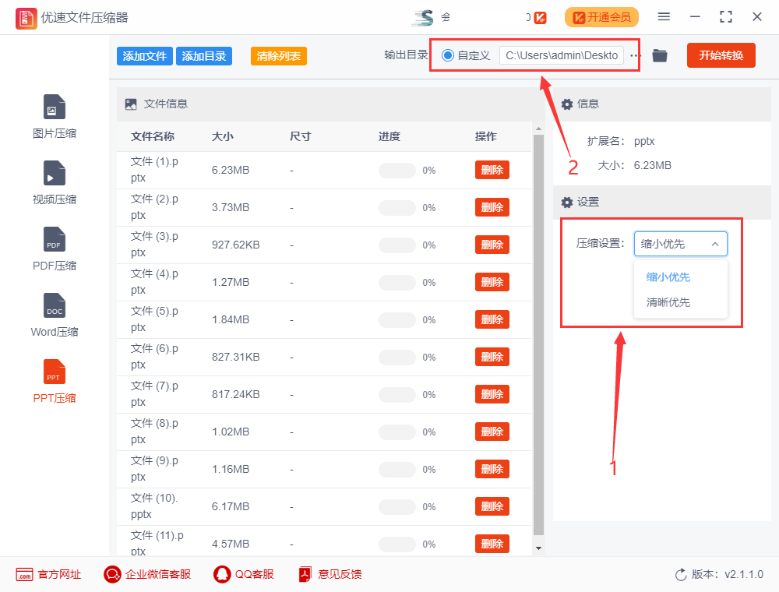The height and width of the screenshot is (592, 779).
Task: Click progress bar of 文件 (10).pptx
Action: coord(397,507)
